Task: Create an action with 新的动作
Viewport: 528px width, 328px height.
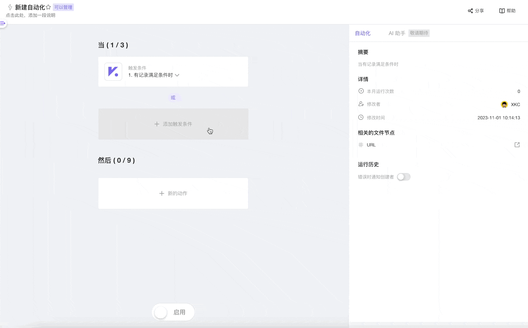Action: (173, 193)
